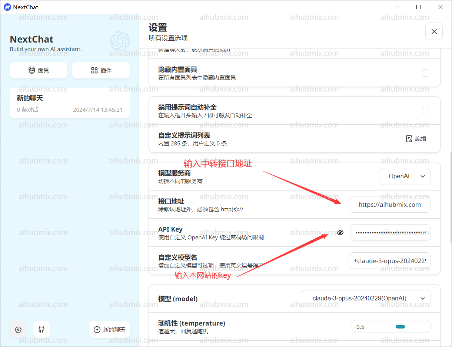The image size is (452, 347).
Task: Start a 新的聊天 from bottom button
Action: pyautogui.click(x=109, y=330)
